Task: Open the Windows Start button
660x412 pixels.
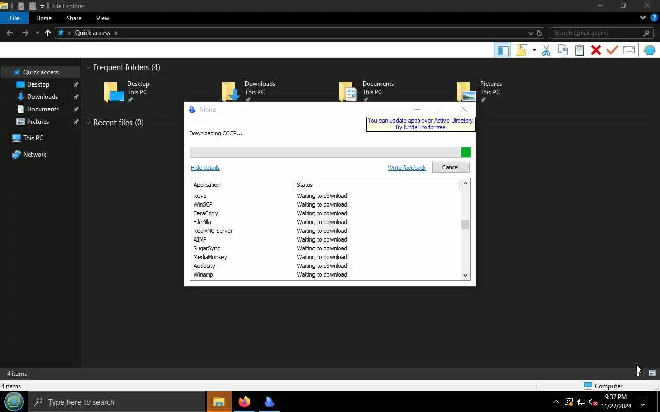Action: (x=14, y=402)
